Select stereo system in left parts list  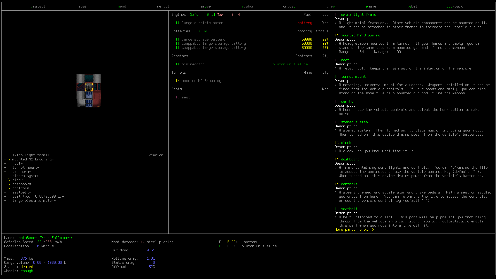point(23,176)
